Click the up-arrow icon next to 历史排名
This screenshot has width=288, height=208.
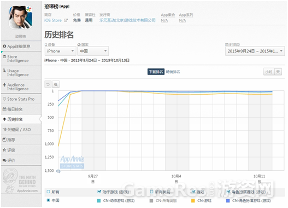(x=4, y=119)
